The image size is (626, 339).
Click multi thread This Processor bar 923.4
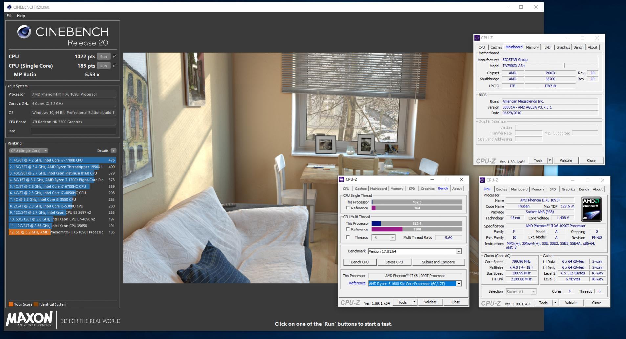click(417, 223)
